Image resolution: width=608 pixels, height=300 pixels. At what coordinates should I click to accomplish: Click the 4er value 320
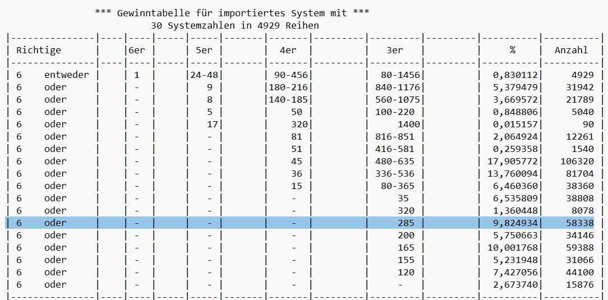tap(300, 124)
